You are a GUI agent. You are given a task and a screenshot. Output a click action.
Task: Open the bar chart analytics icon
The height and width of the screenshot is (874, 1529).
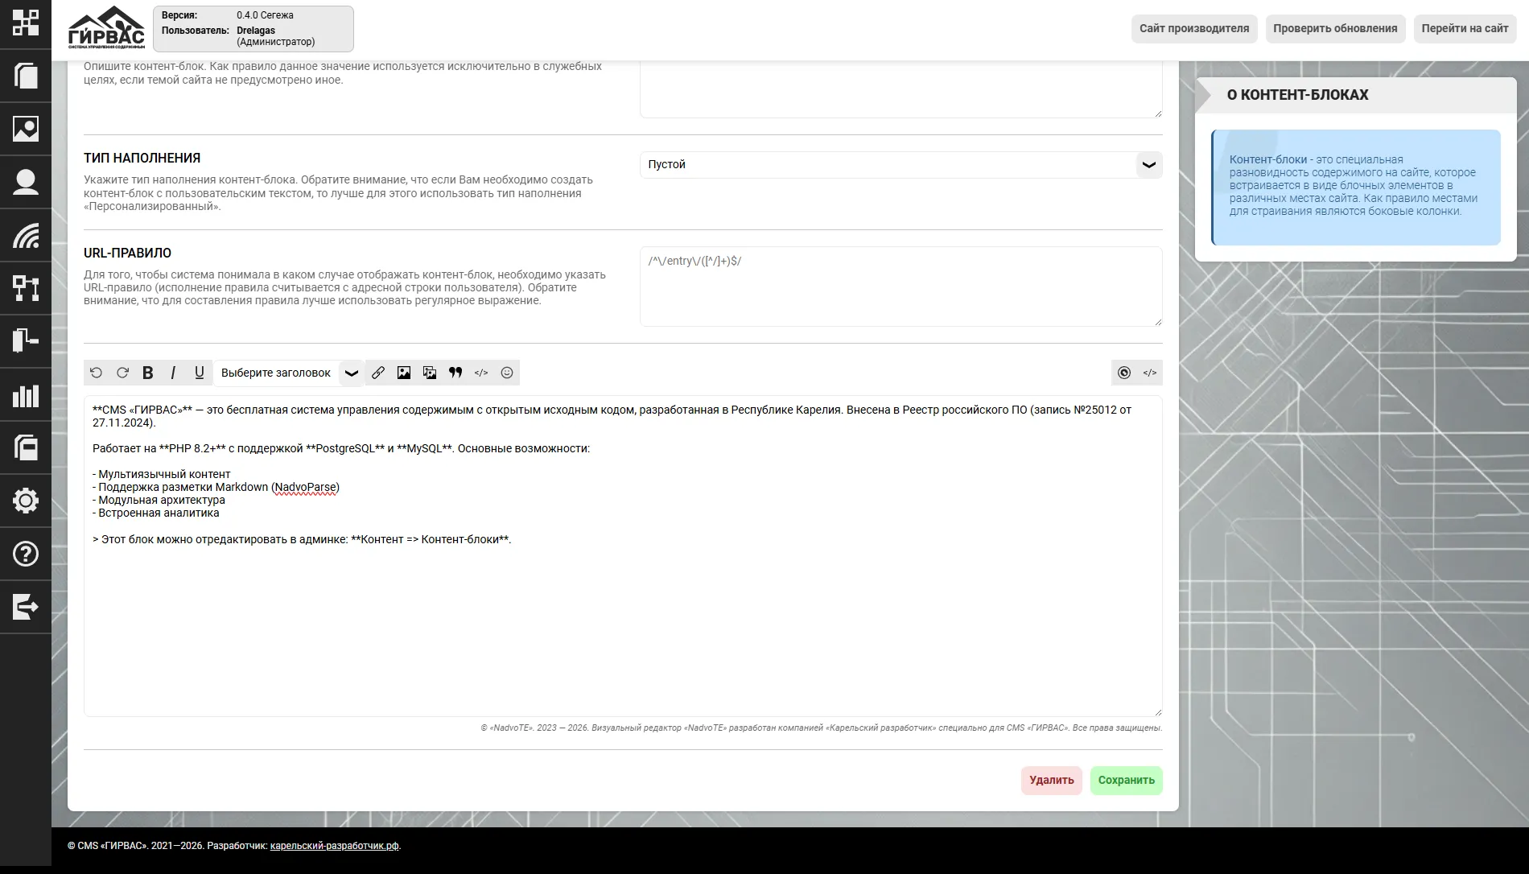pos(26,394)
